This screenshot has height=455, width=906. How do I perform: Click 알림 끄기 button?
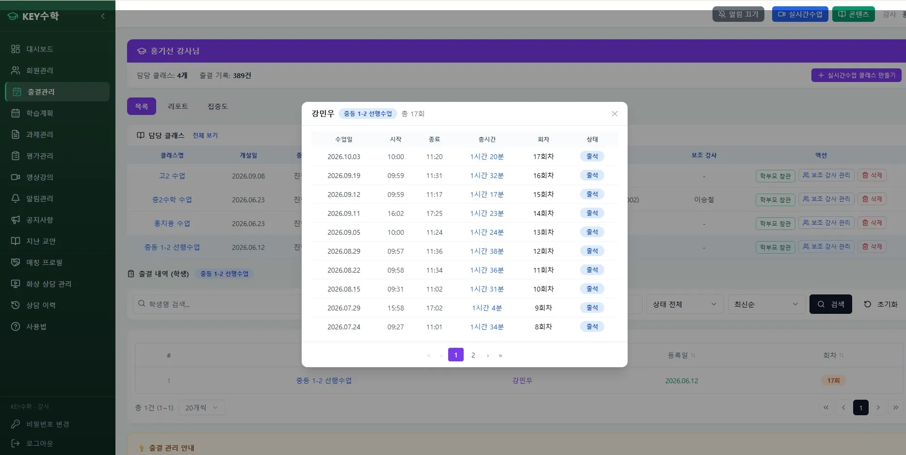point(738,14)
